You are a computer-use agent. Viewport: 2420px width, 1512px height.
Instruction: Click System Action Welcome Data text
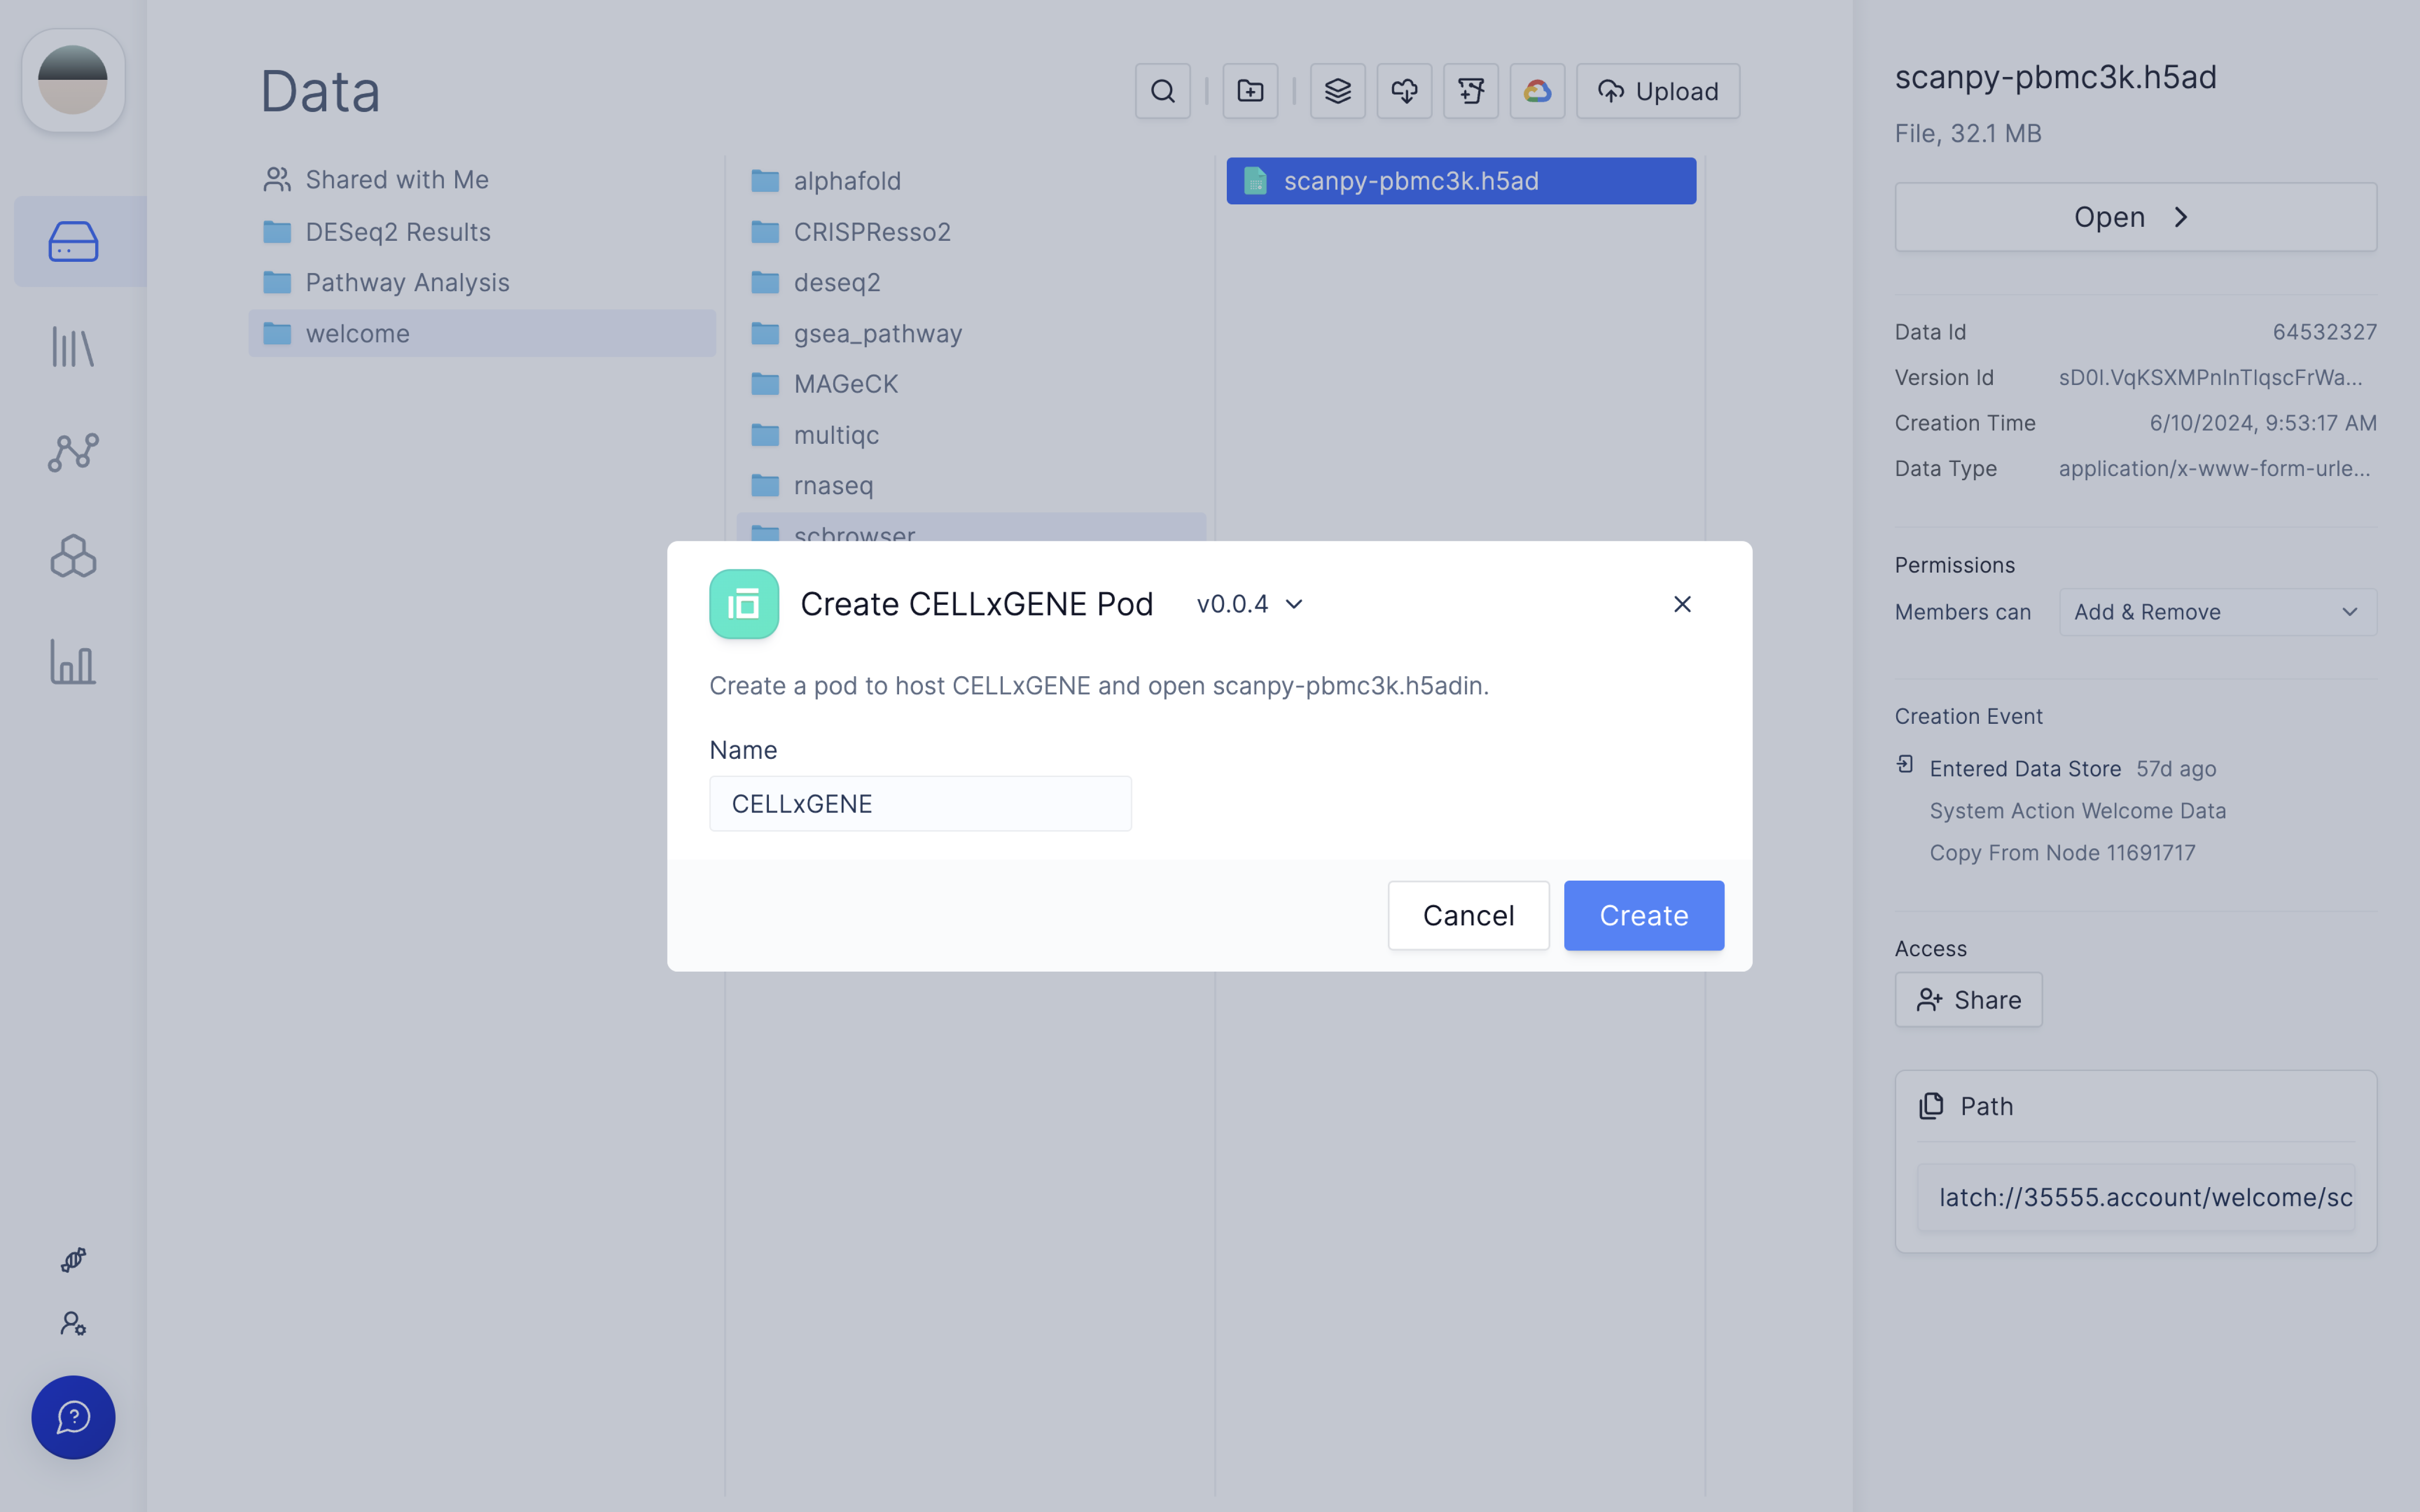tap(2077, 811)
